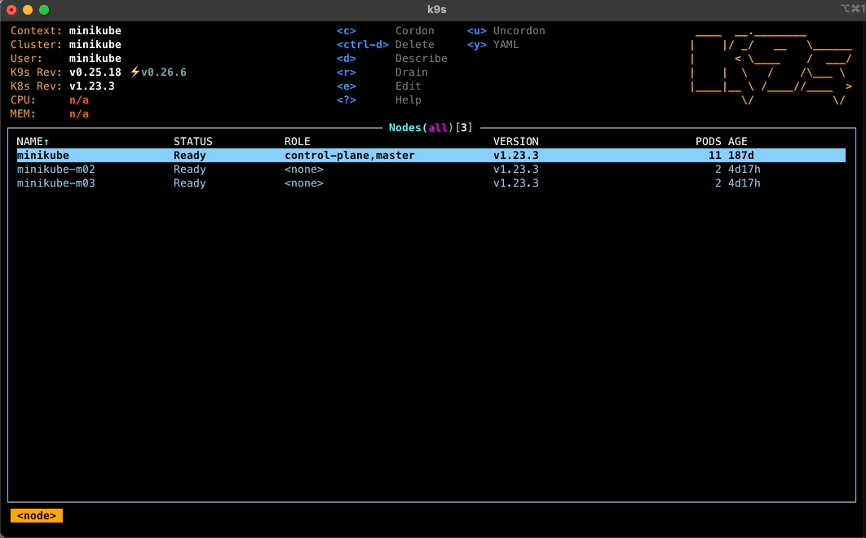Click the control-plane,master role cell
Image resolution: width=866 pixels, height=538 pixels.
point(350,155)
